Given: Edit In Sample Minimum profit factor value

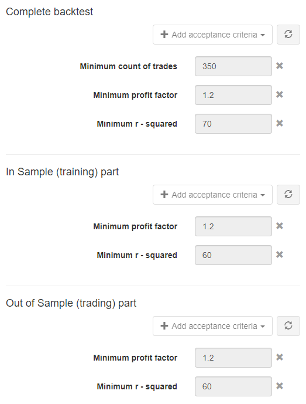Looking at the screenshot, I should tap(233, 226).
